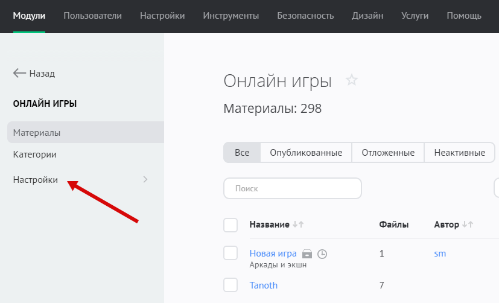
Task: Sort by Название using the sort arrows
Action: (298, 225)
